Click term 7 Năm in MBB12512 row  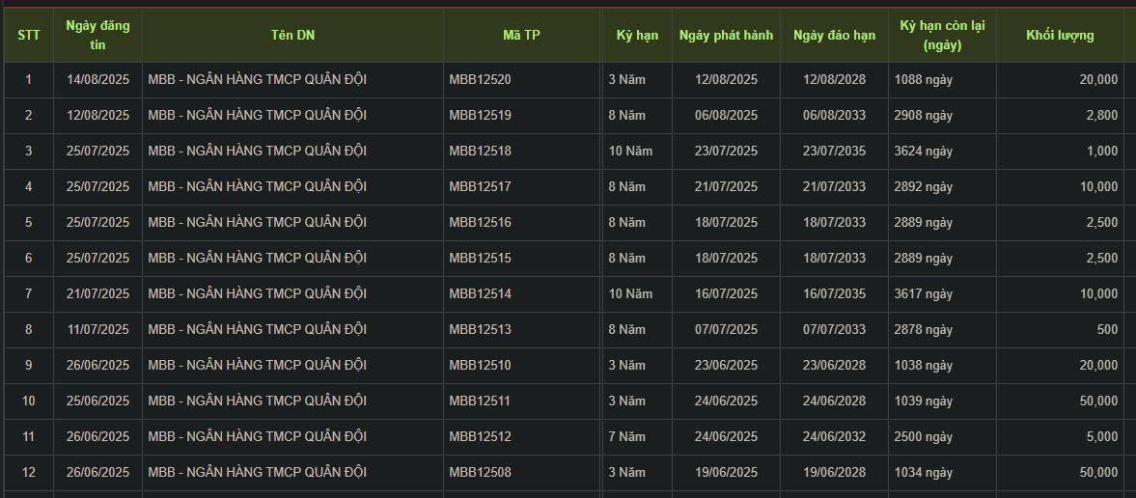coord(626,436)
